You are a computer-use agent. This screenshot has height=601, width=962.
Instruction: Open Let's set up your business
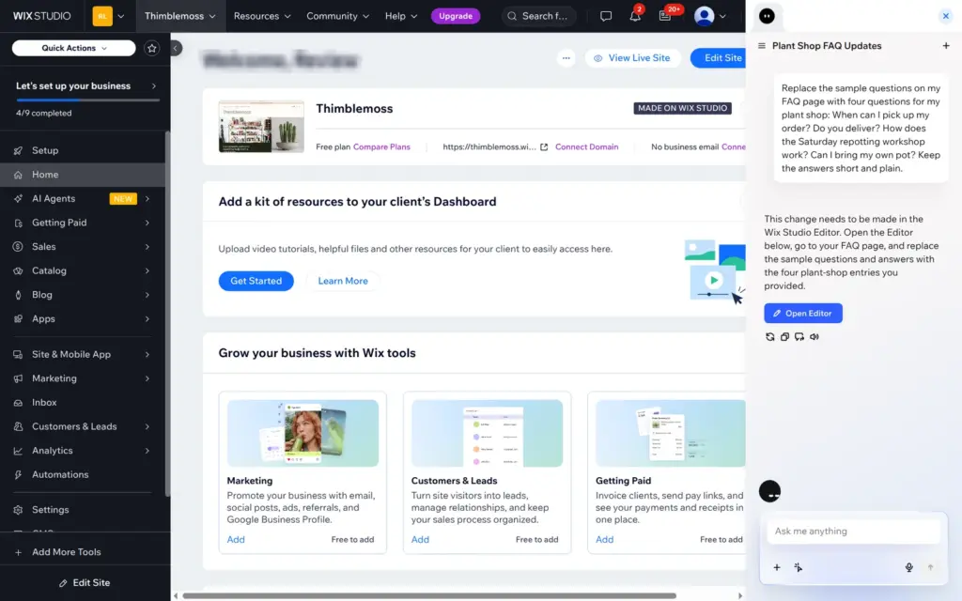point(85,85)
